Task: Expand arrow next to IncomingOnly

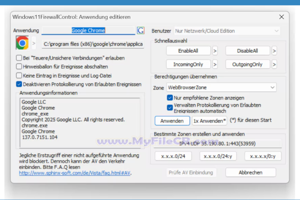Action: click(x=215, y=65)
